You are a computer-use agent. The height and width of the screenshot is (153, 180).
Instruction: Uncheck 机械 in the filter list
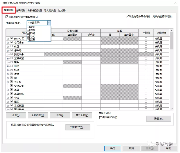[x=28, y=33]
